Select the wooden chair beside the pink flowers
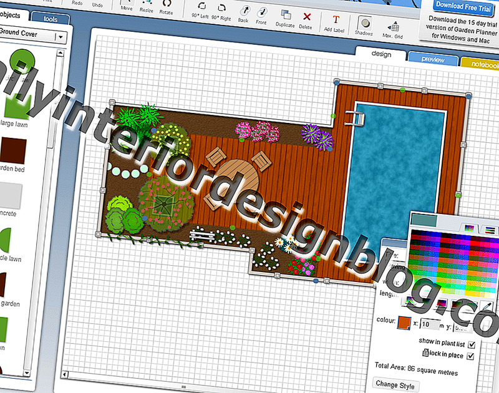The height and width of the screenshot is (393, 499). [x=261, y=161]
